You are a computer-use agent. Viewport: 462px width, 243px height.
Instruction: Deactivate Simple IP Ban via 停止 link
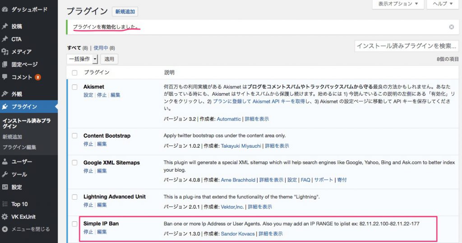coord(88,232)
